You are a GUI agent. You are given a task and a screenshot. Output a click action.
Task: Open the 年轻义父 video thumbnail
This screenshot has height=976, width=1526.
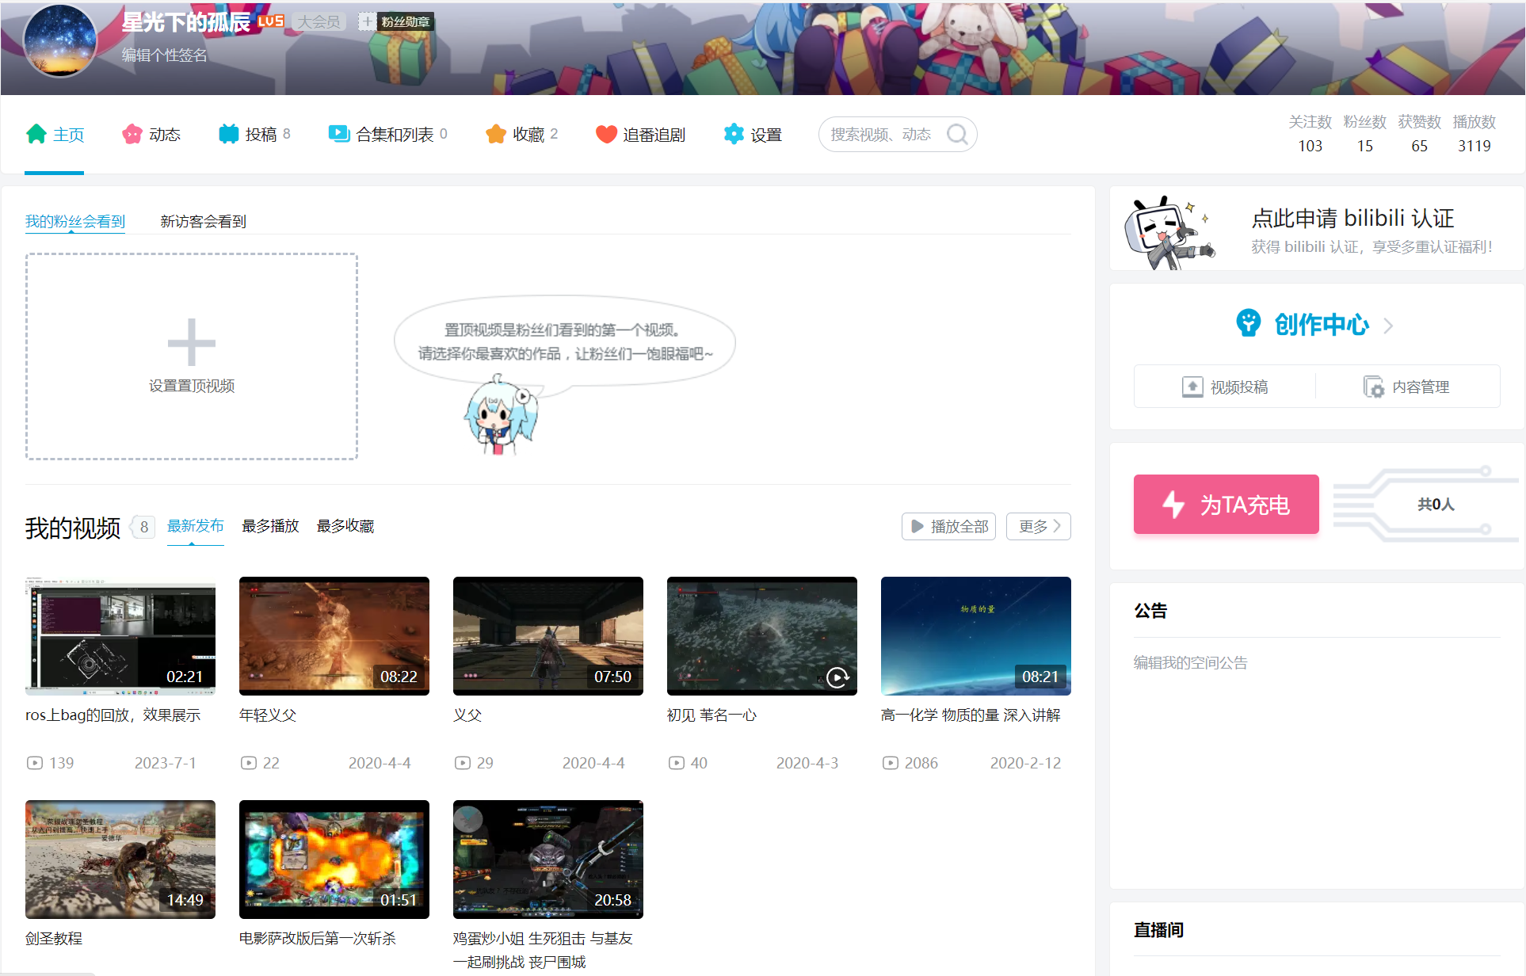click(334, 635)
